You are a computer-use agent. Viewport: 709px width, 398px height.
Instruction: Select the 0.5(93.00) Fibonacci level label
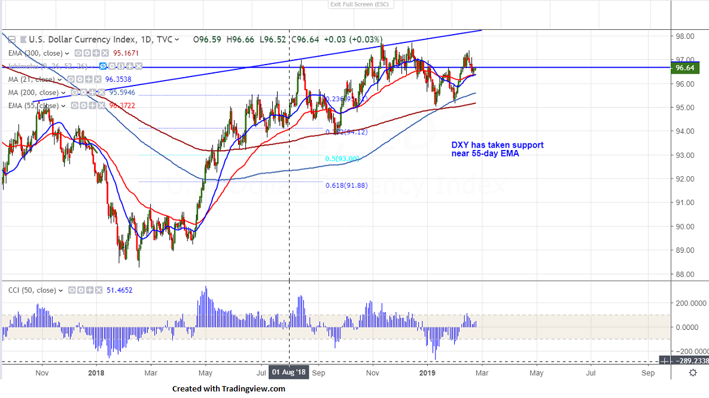(342, 158)
